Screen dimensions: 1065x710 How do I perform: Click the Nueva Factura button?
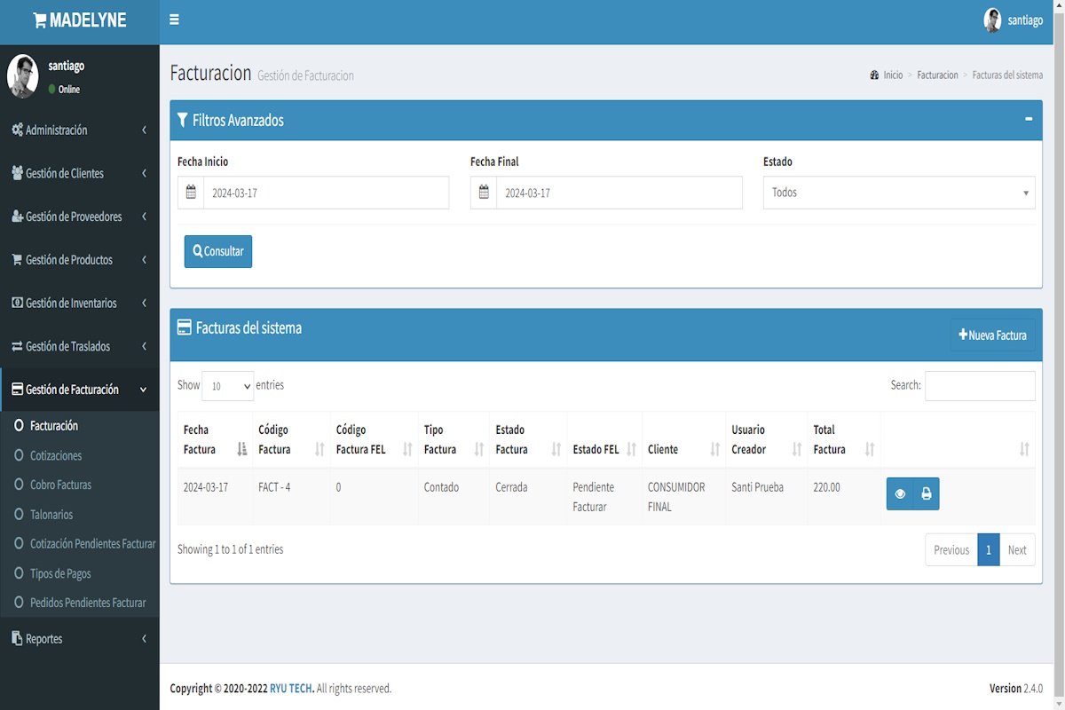[x=992, y=335]
